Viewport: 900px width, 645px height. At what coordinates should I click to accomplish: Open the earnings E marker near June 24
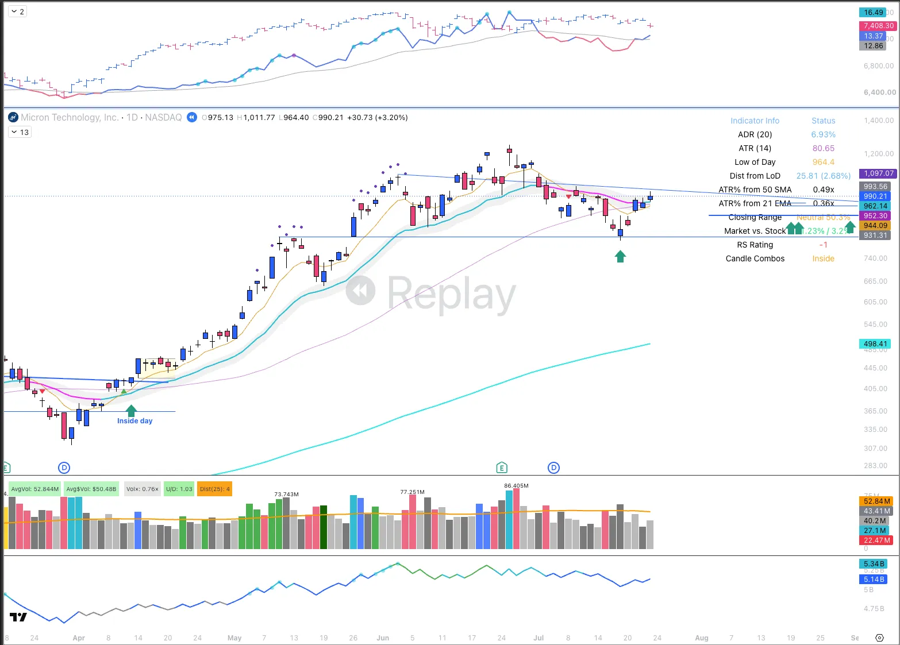[x=502, y=468]
